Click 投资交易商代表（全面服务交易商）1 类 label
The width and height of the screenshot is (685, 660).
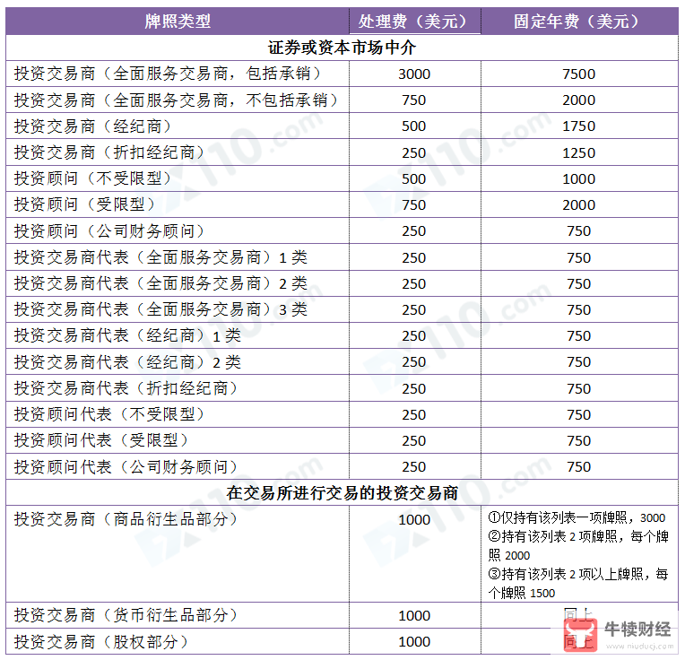click(160, 257)
